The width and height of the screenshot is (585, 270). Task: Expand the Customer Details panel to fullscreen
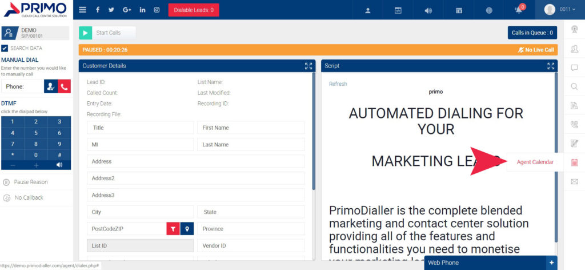tap(308, 66)
